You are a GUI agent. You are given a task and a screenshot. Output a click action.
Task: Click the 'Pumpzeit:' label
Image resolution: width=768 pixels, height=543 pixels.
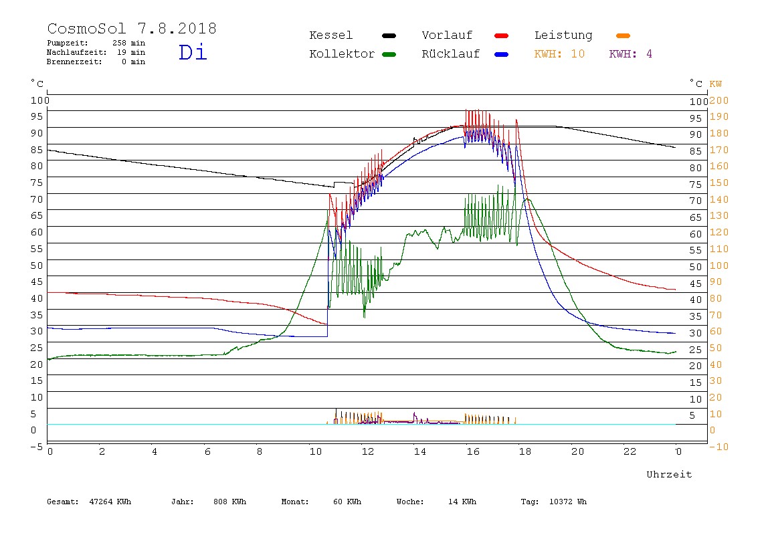[x=68, y=43]
